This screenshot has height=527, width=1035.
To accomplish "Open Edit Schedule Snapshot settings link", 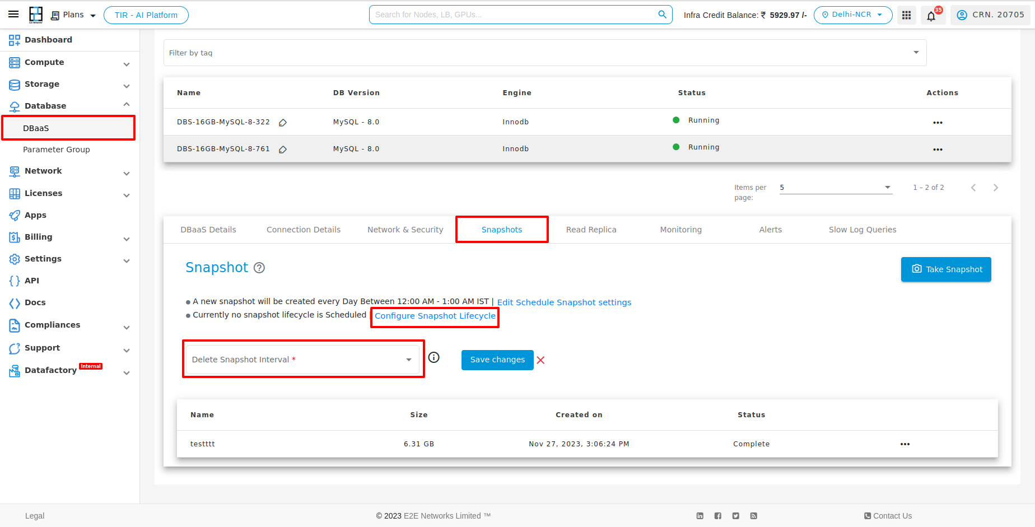I will [564, 302].
